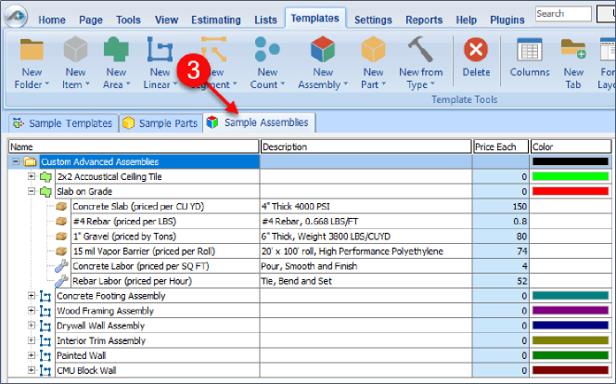Screen dimensions: 616x384
Task: Select the Drywall Wall Assembly row name
Action: tap(101, 326)
